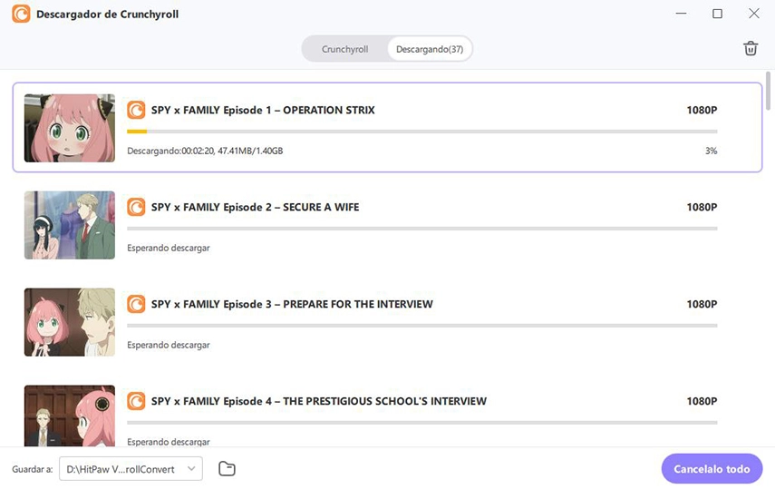The image size is (775, 489).
Task: Click 'Esperando descargar' under Episode 2
Action: tap(169, 248)
